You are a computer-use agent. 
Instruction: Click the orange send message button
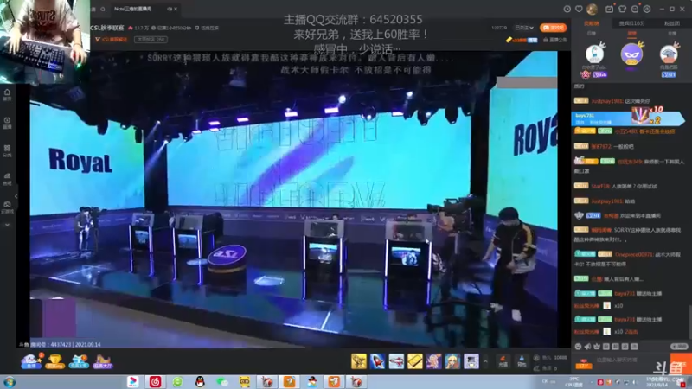coord(681,362)
